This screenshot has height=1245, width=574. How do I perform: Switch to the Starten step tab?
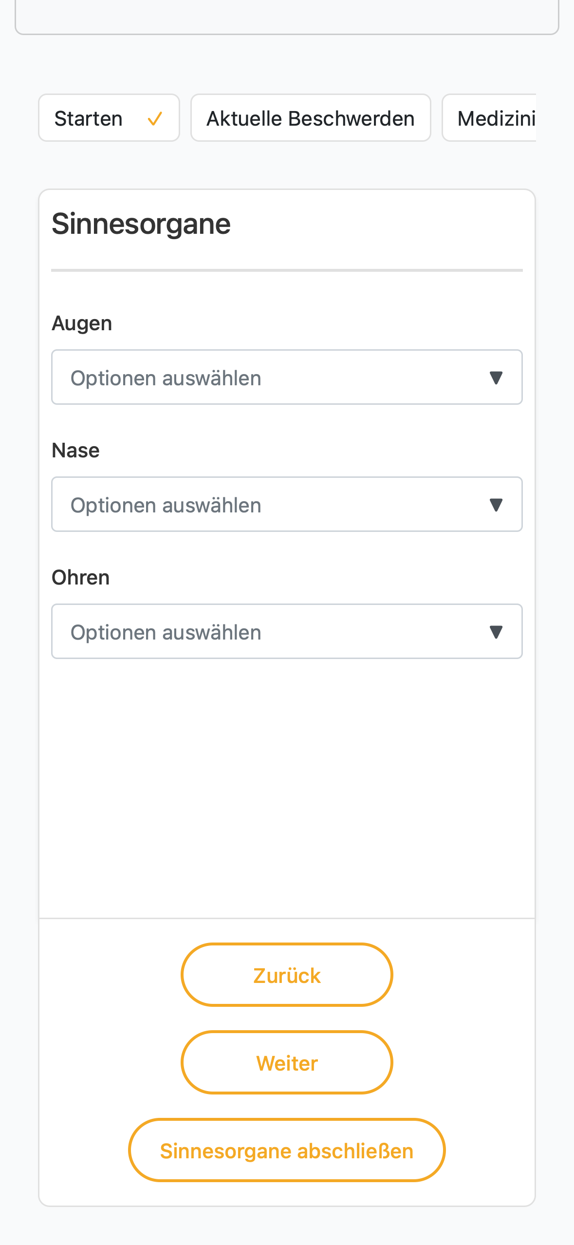pos(109,118)
